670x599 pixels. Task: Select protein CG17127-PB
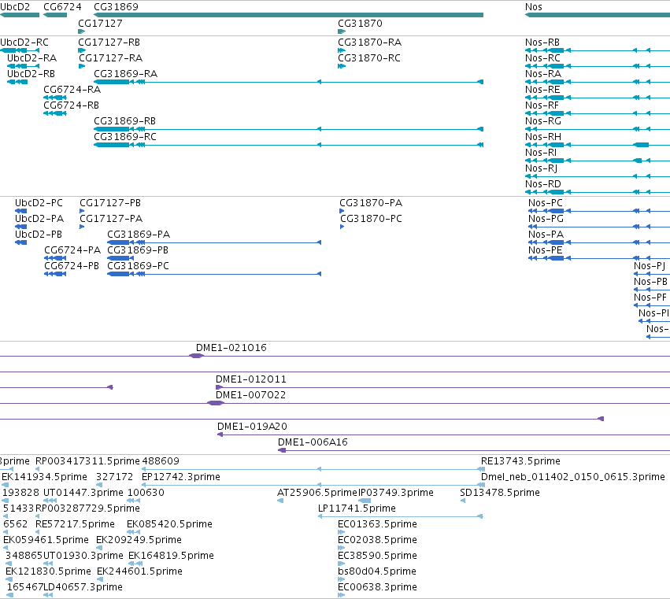[110, 203]
